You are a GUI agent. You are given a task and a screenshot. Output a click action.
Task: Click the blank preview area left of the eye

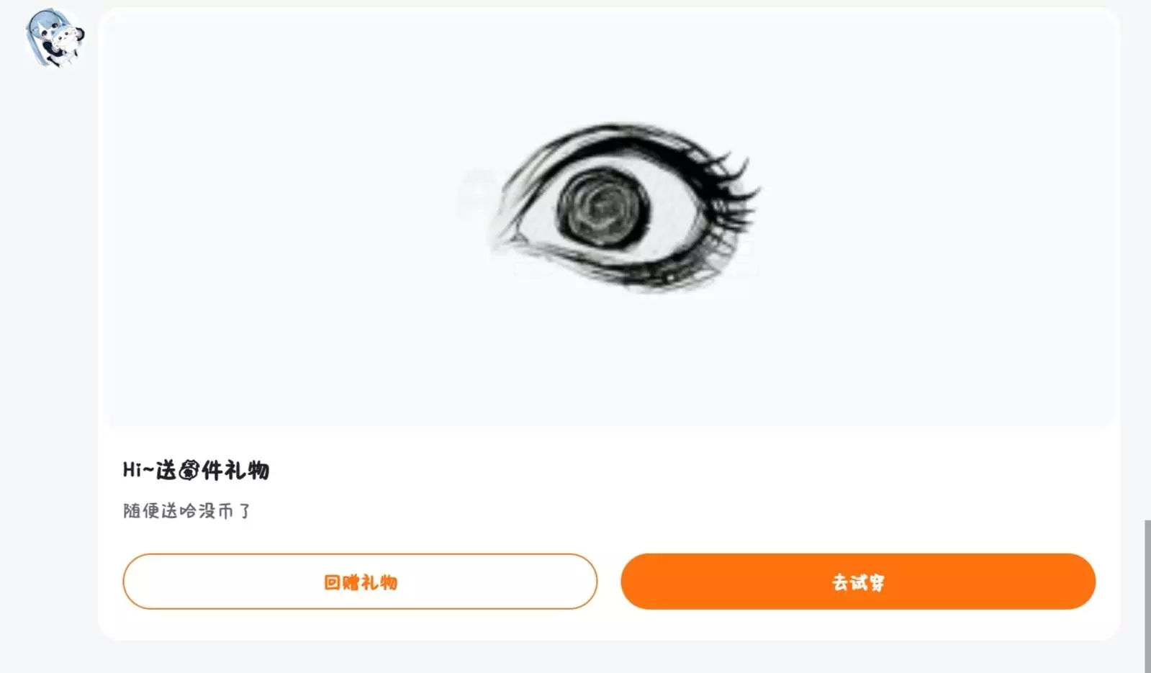tap(288, 216)
